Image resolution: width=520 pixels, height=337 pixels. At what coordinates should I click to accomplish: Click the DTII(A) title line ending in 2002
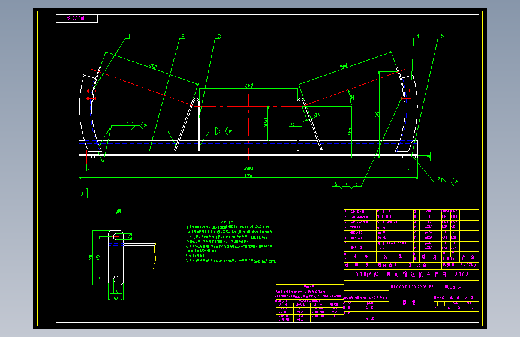(411, 275)
